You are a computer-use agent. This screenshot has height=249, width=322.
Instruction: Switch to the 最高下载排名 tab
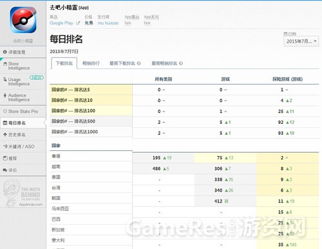coord(122,63)
